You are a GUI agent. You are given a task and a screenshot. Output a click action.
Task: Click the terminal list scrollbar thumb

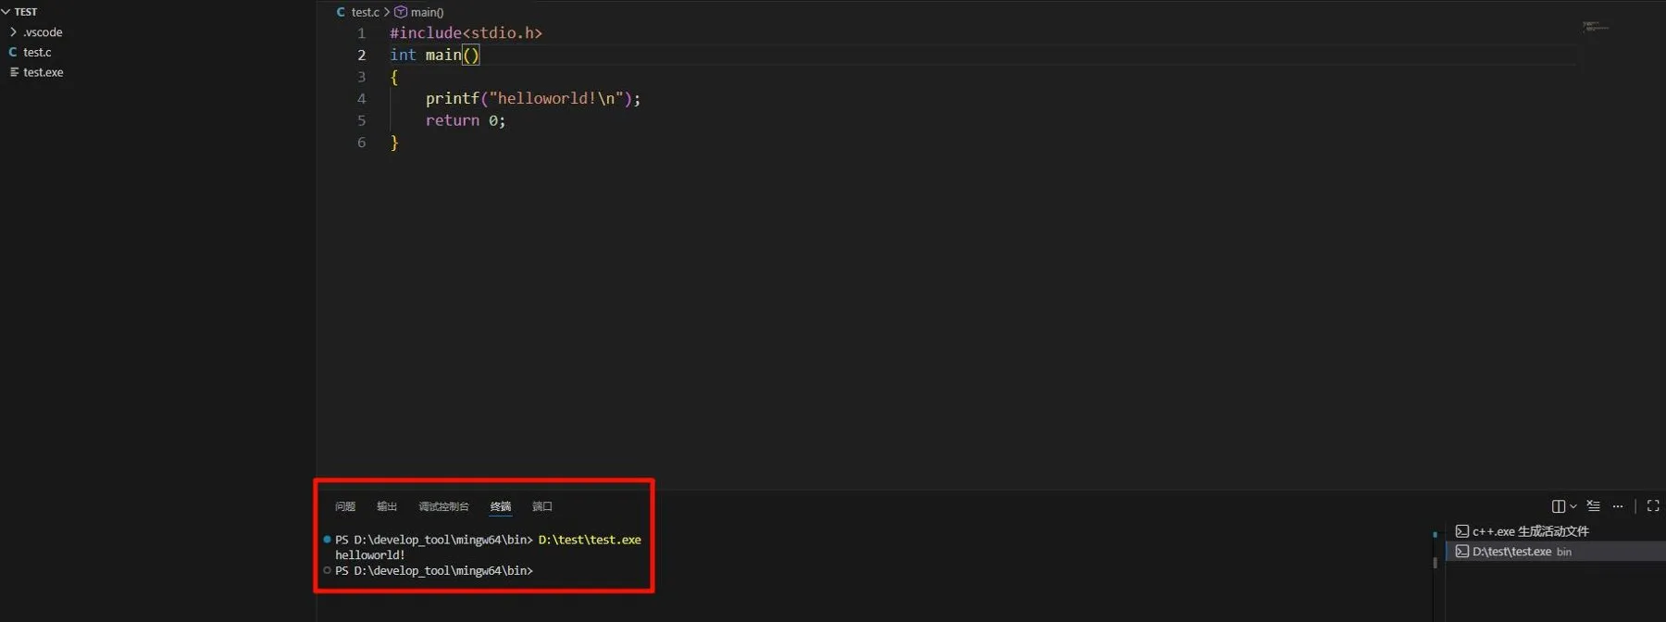coord(1436,563)
